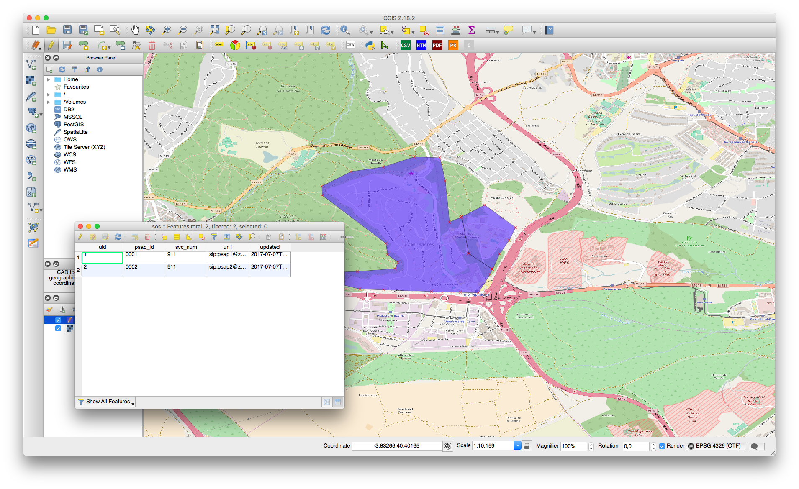799x489 pixels.
Task: Click the psap_id column header
Action: click(144, 247)
